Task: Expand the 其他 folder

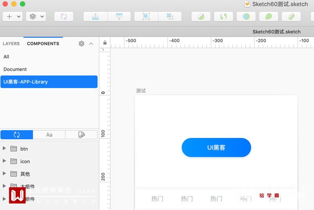Action: [4, 174]
